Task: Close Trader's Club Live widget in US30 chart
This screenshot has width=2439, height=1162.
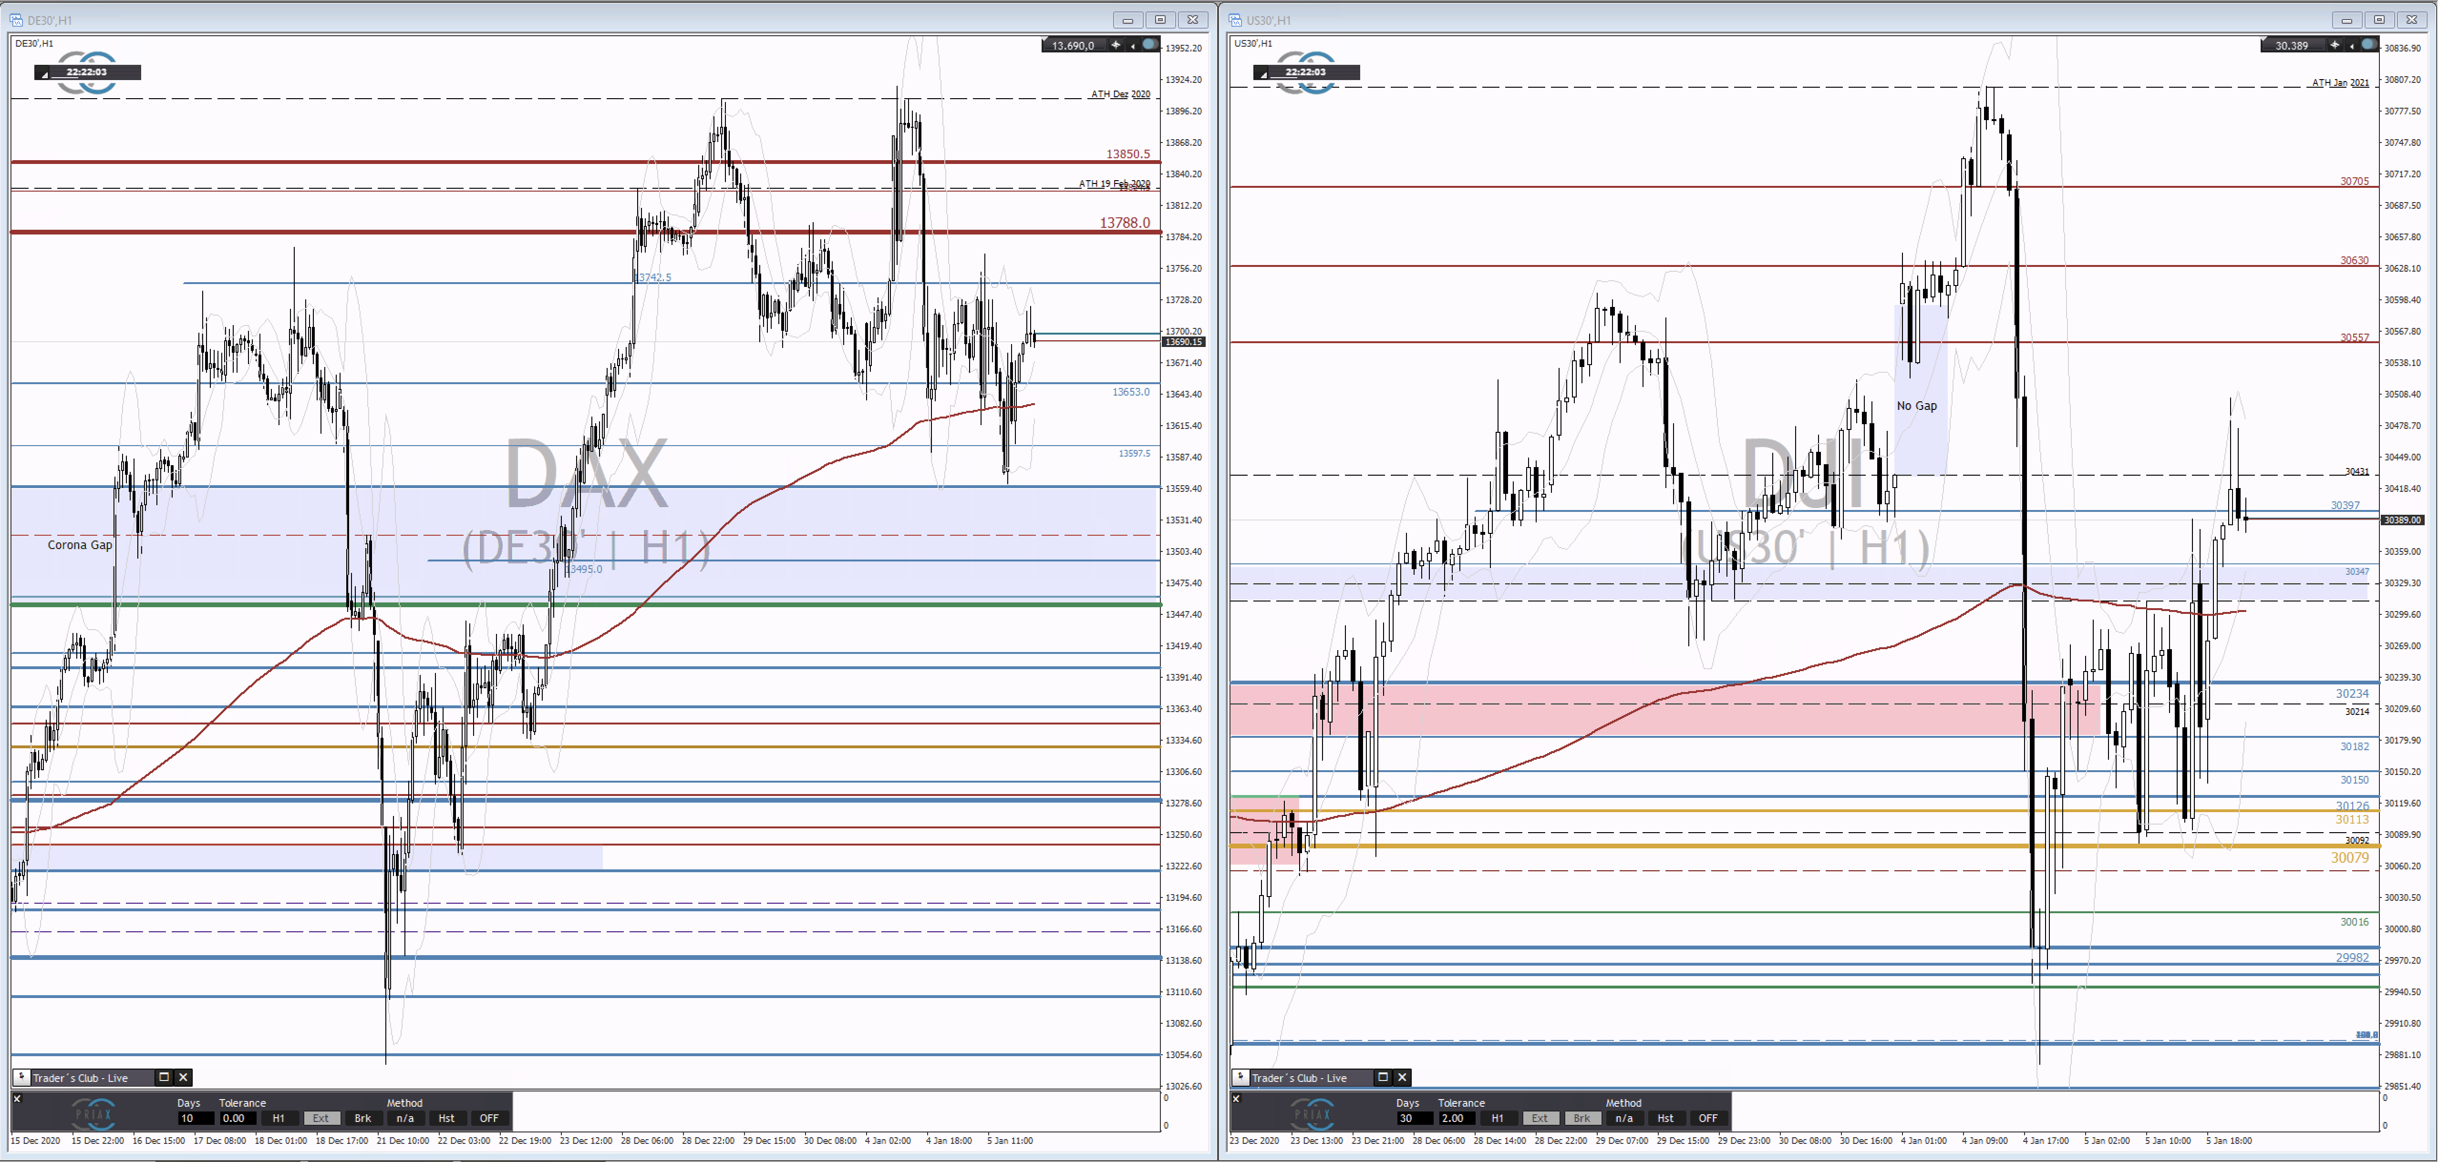Action: [1402, 1077]
